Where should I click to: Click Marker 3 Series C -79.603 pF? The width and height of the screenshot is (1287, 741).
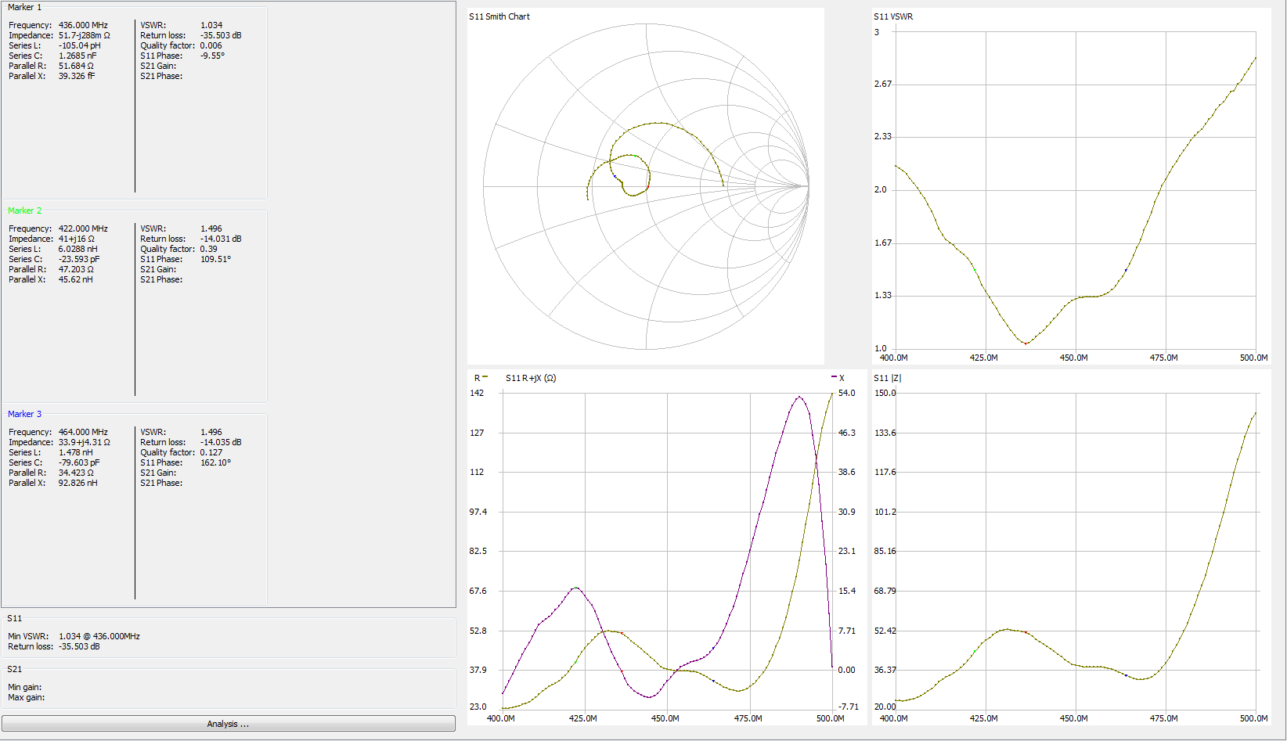click(x=78, y=462)
